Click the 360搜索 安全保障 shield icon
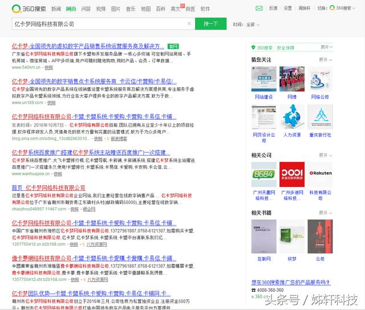This screenshot has width=365, height=310. (253, 47)
